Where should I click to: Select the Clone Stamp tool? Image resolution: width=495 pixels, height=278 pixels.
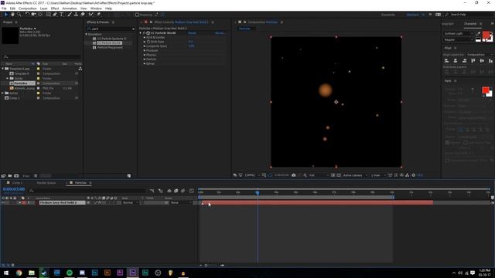click(76, 15)
